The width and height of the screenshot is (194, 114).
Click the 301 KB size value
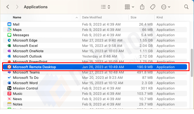click(147, 88)
